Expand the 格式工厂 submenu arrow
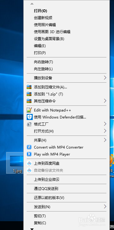The image size is (114, 230). click(105, 124)
